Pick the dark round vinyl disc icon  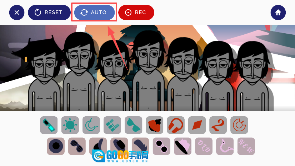tap(56, 146)
